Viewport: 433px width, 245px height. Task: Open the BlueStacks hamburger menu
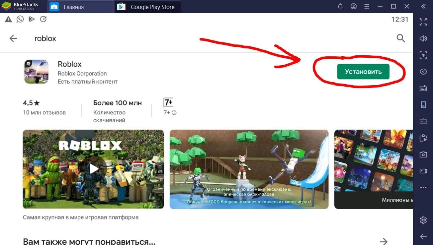[x=367, y=7]
